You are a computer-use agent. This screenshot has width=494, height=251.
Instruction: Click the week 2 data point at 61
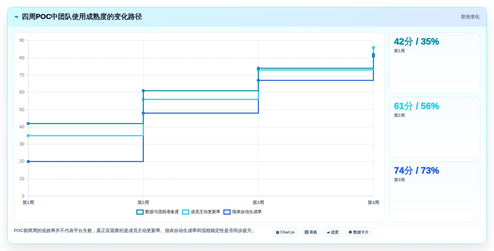click(143, 91)
